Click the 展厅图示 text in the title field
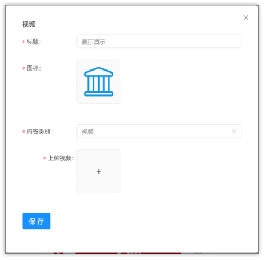 pyautogui.click(x=94, y=42)
